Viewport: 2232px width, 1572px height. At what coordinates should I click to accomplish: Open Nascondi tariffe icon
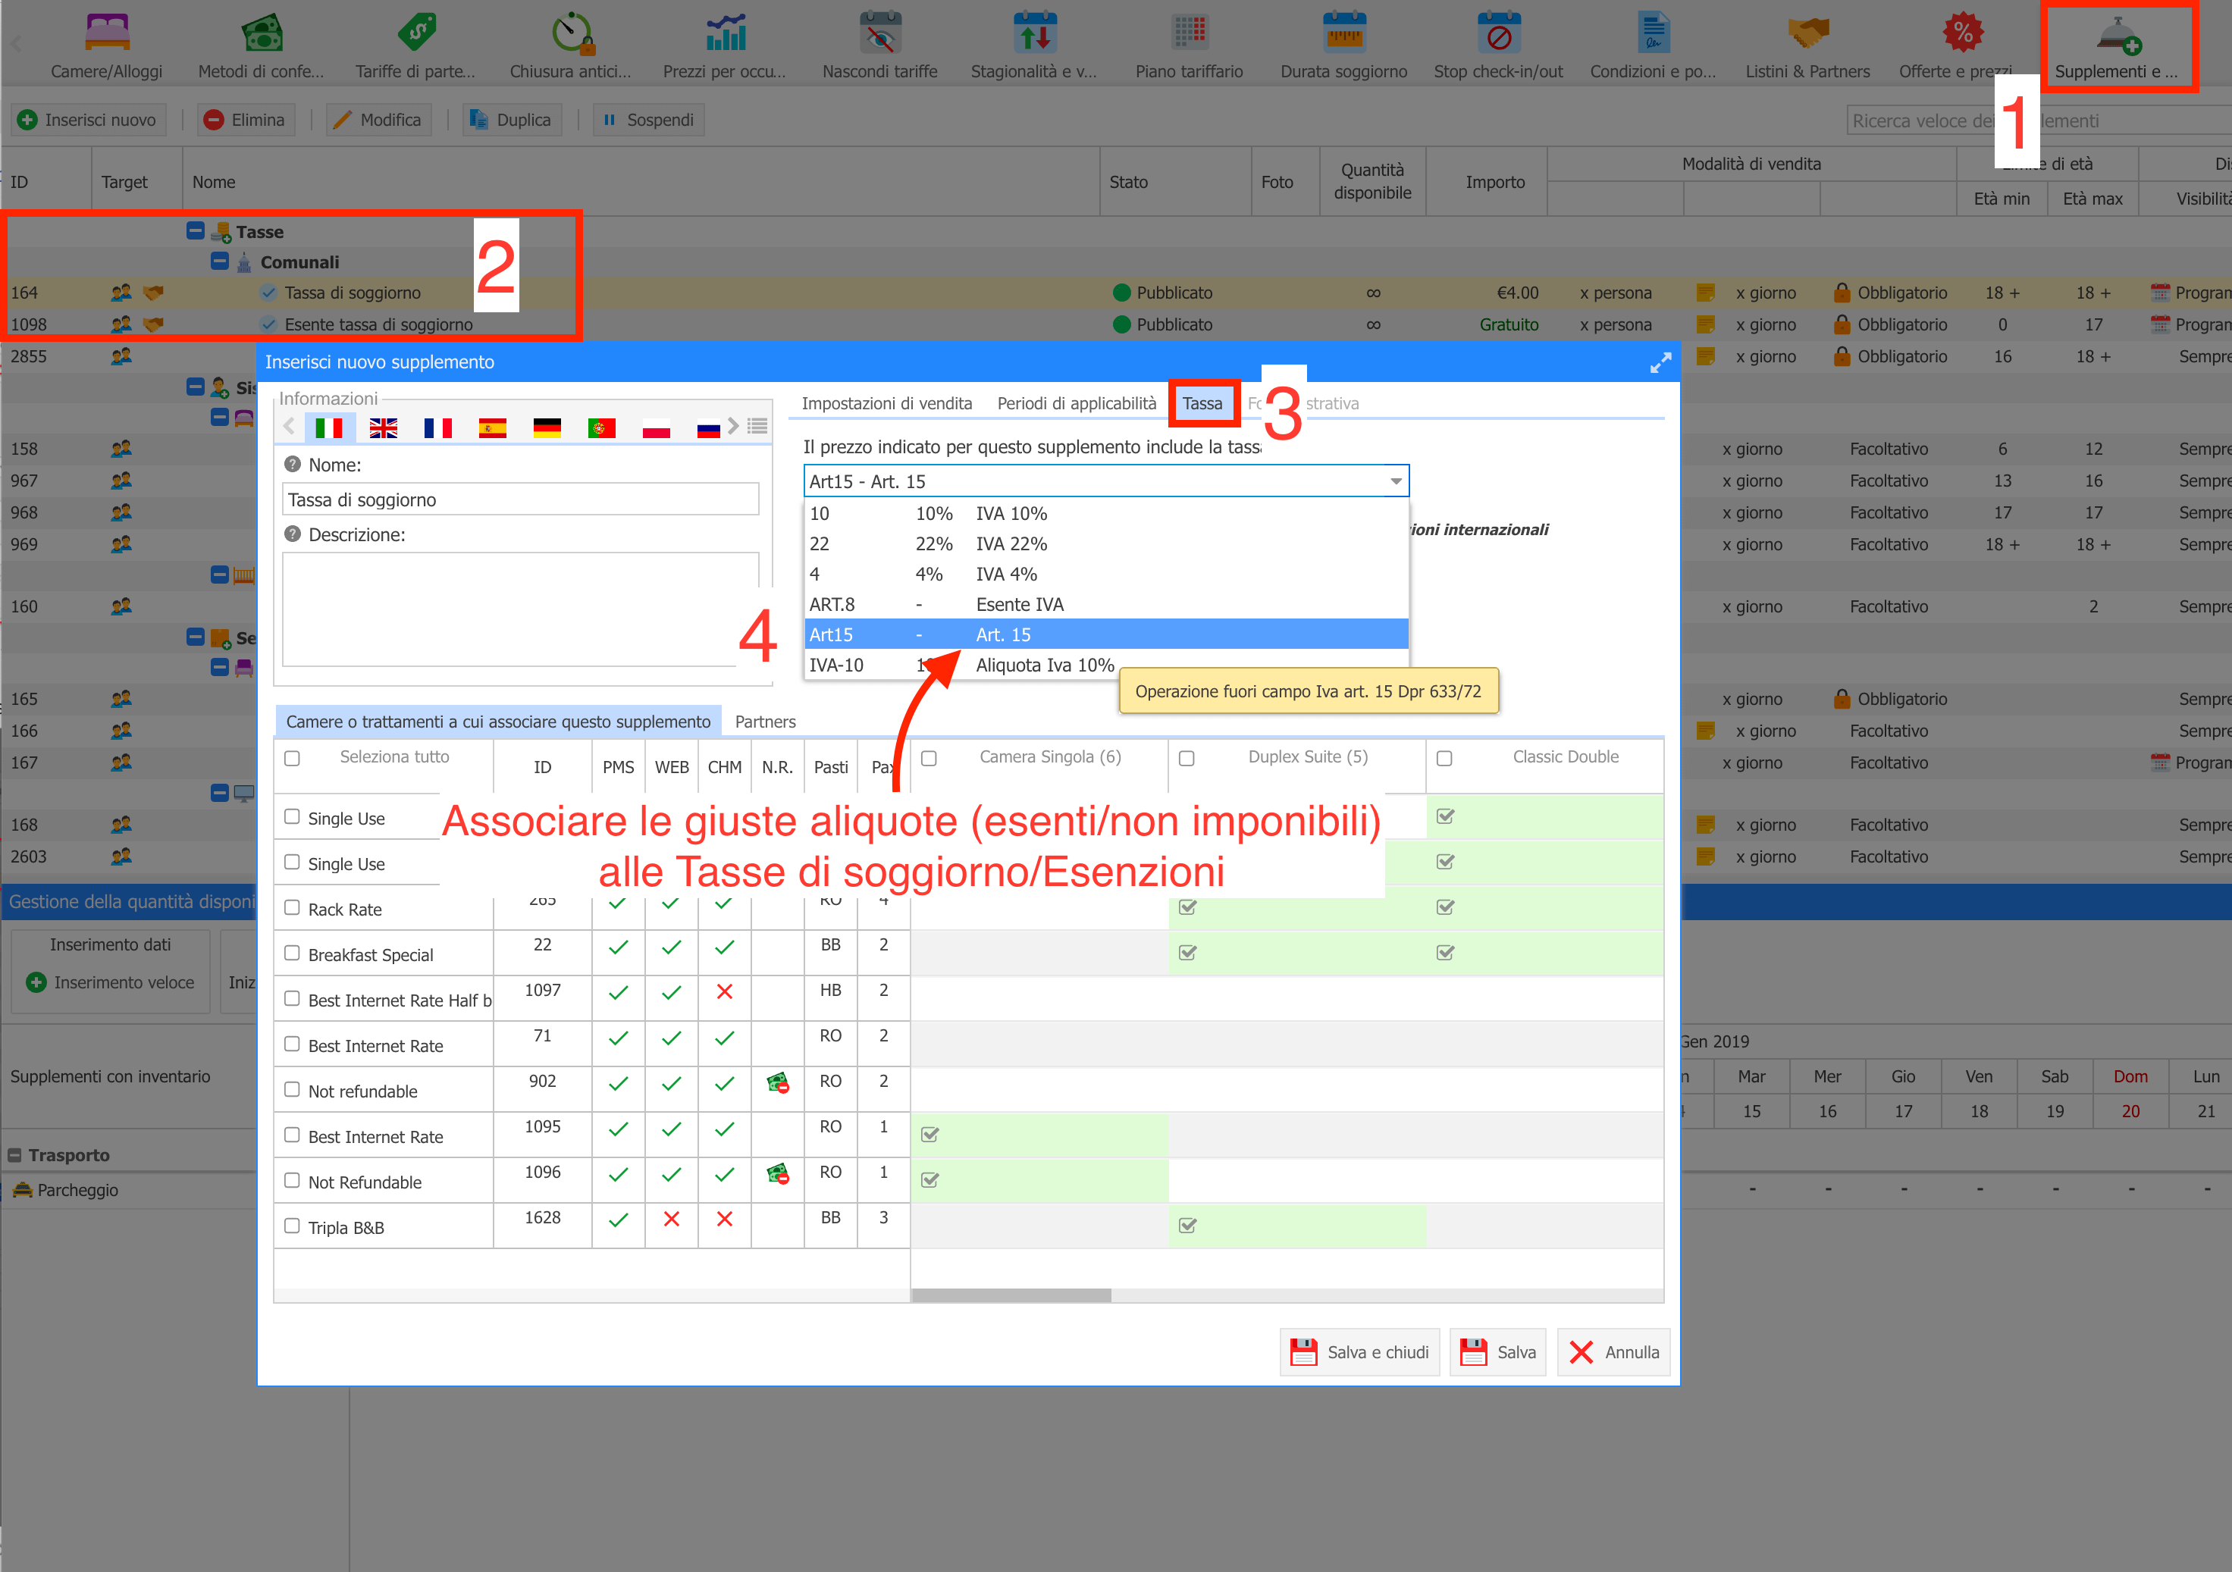tap(879, 45)
